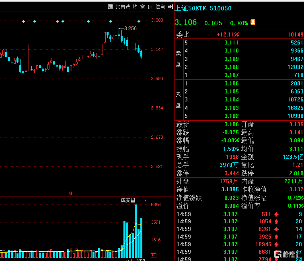Click the 开盘 opening price 3.135
Viewport: 304px width, 261px height.
[x=296, y=124]
